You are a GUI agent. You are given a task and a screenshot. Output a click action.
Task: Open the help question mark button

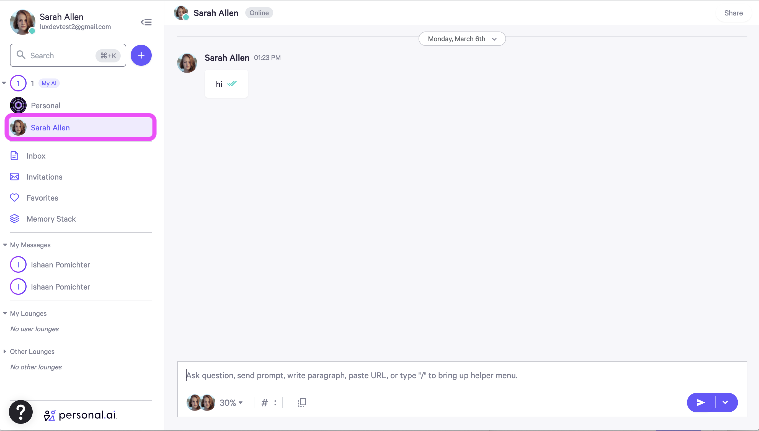click(21, 412)
